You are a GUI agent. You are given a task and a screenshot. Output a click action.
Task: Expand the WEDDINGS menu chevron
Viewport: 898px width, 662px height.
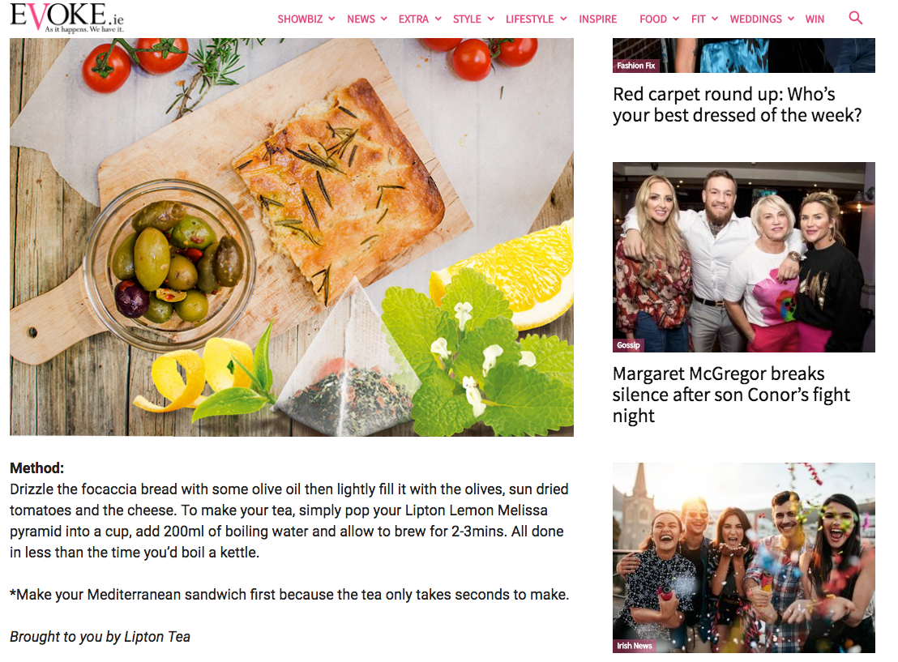(x=791, y=19)
